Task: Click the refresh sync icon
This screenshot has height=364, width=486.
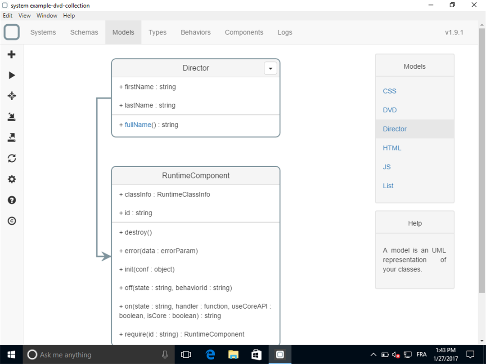Action: pos(12,159)
